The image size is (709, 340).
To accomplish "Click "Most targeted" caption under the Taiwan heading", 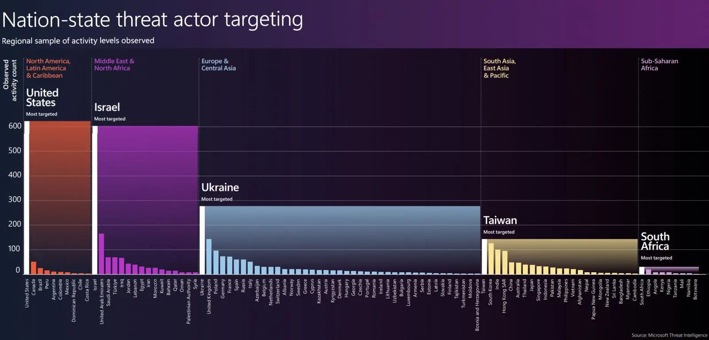I will click(499, 232).
